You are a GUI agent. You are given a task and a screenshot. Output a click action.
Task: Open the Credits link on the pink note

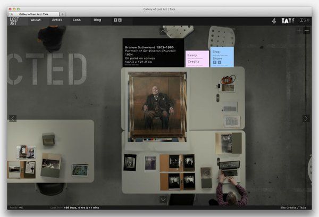(194, 61)
